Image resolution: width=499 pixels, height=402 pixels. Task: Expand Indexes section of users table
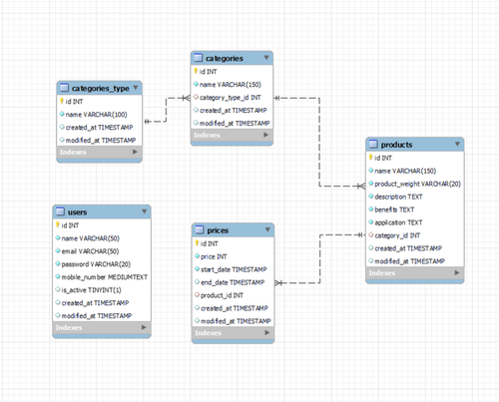pos(144,327)
